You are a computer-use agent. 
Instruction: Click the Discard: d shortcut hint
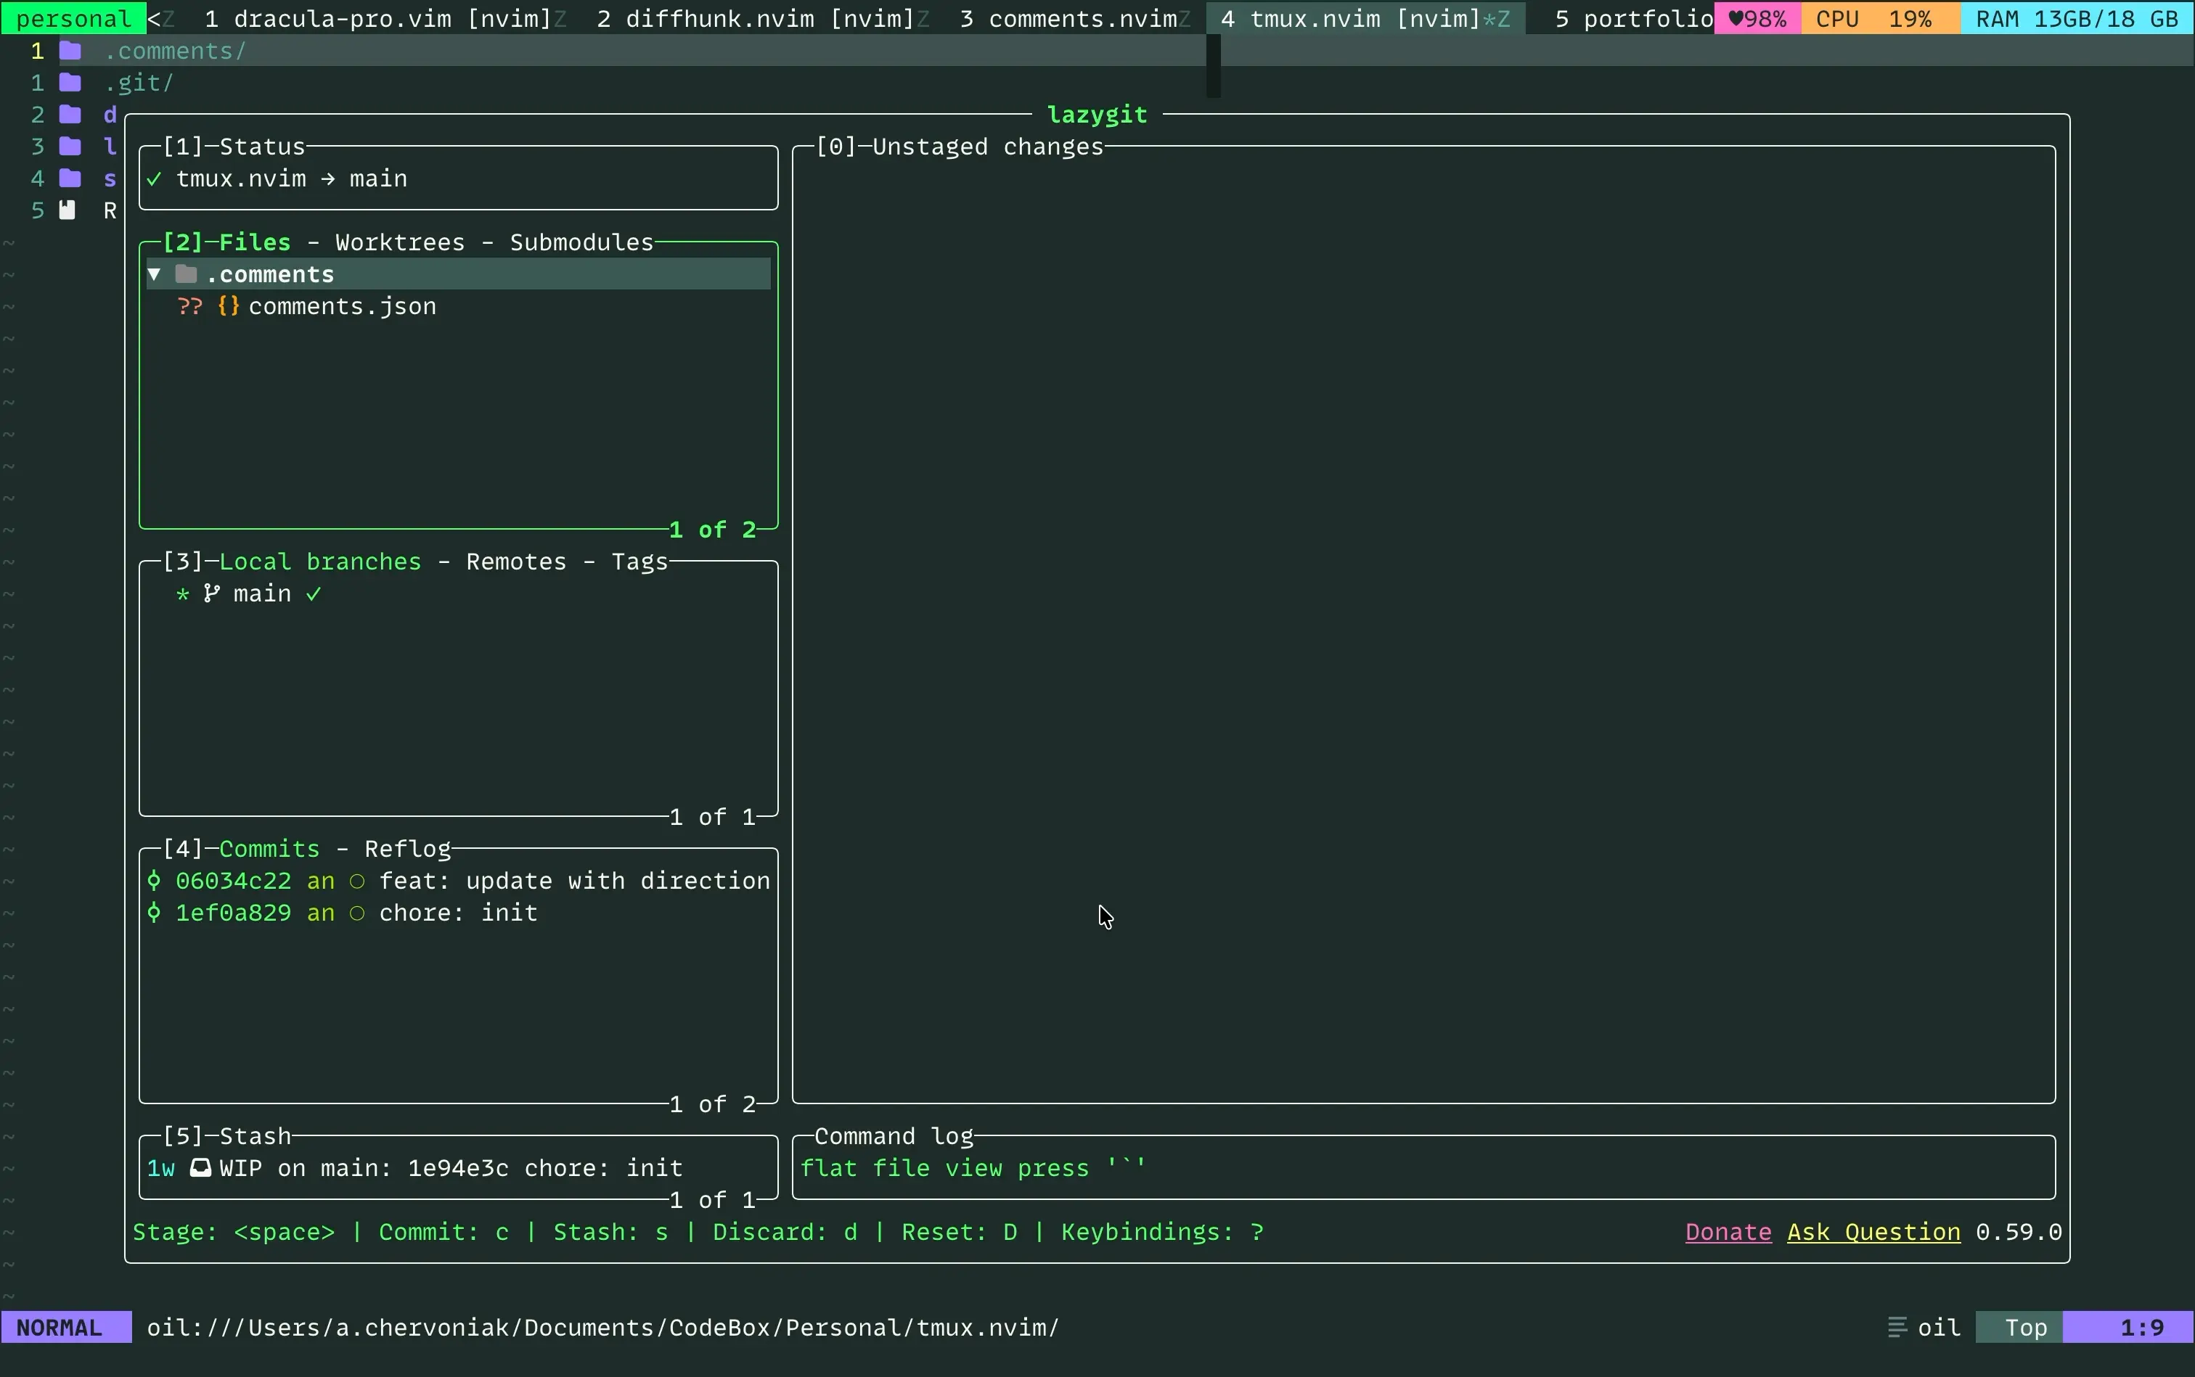[x=785, y=1232]
